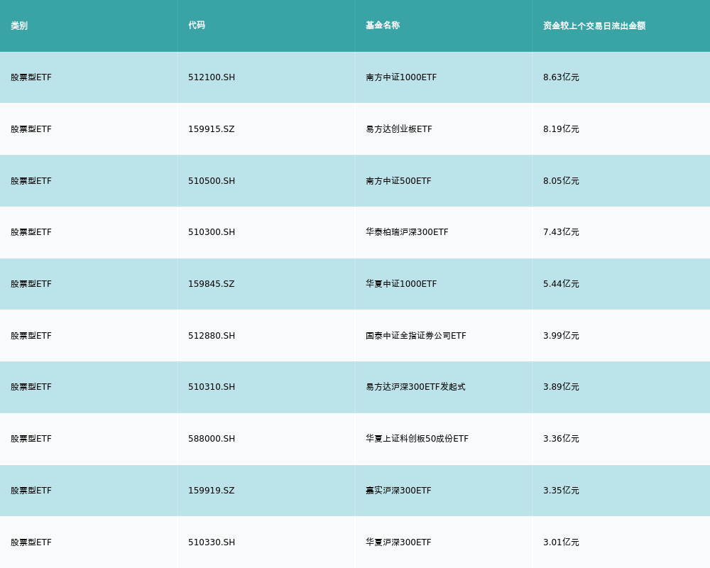Screen dimensions: 710x568
Task: Click the 7.43亿元 outflow value
Action: click(x=561, y=232)
